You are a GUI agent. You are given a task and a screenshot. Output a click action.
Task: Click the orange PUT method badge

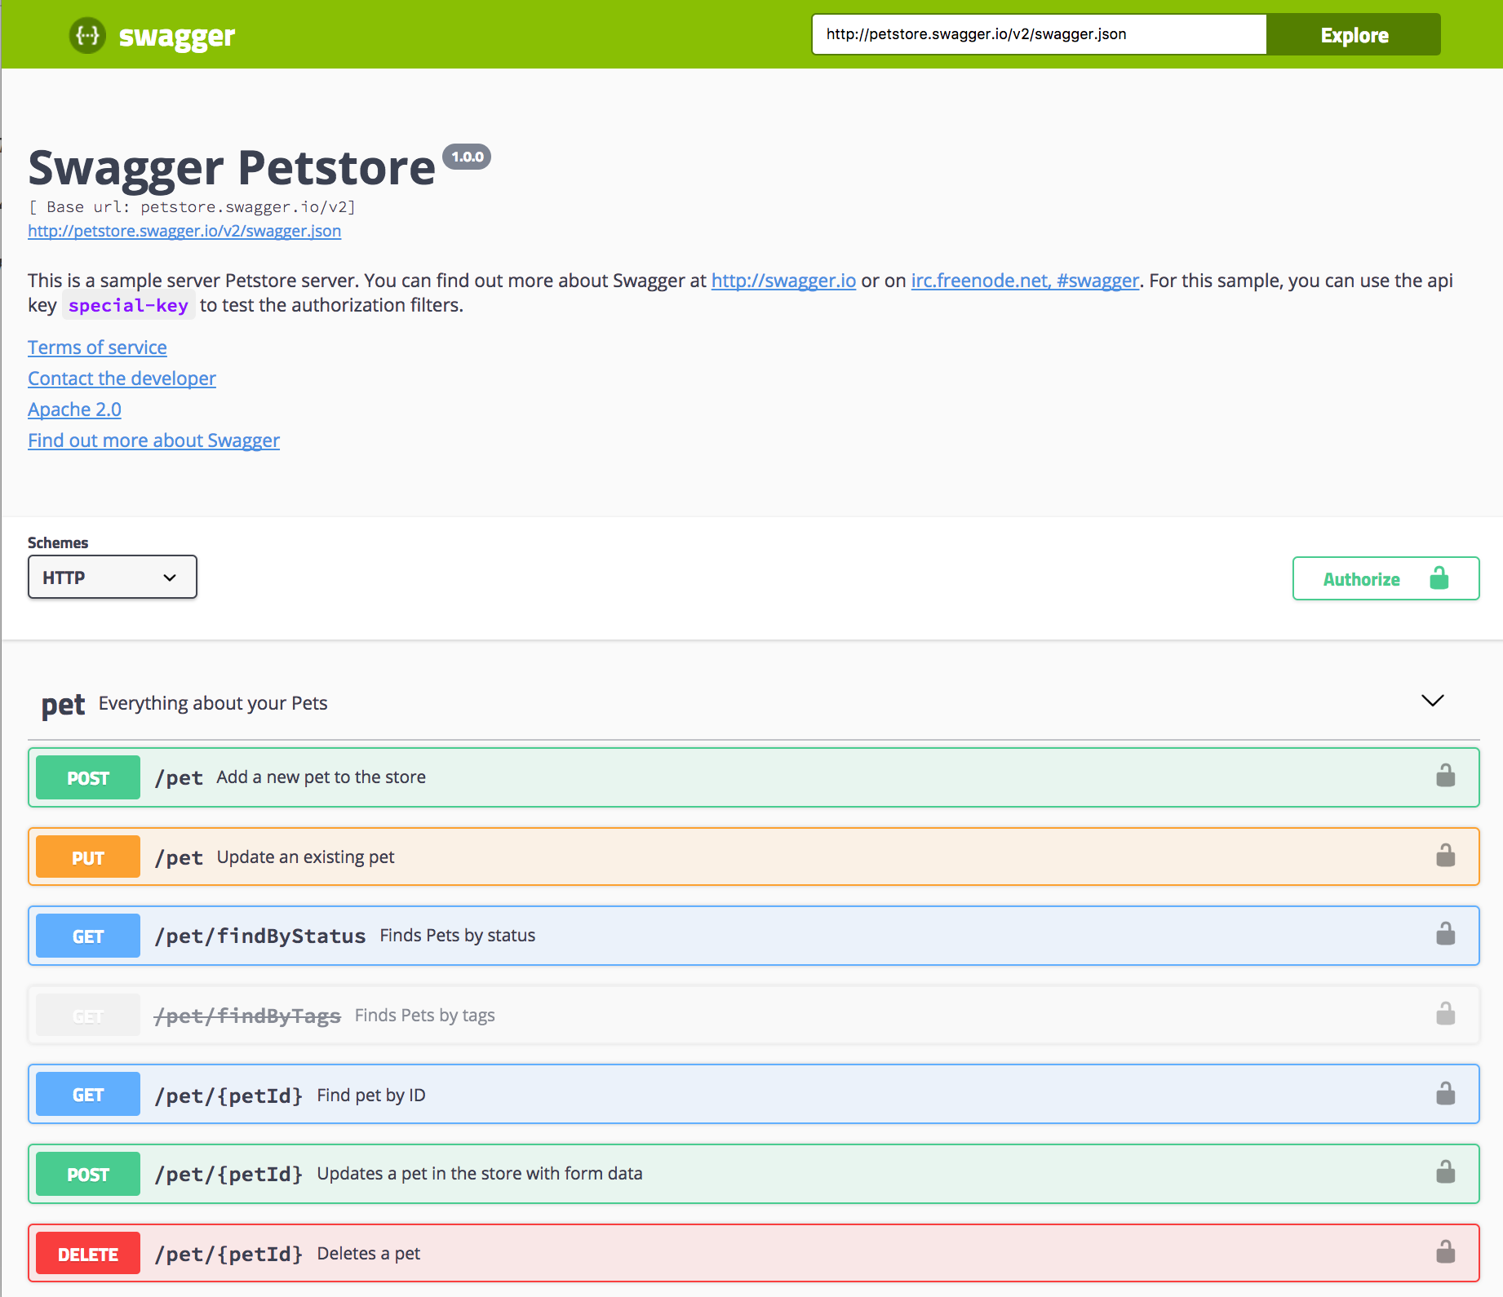(x=88, y=857)
